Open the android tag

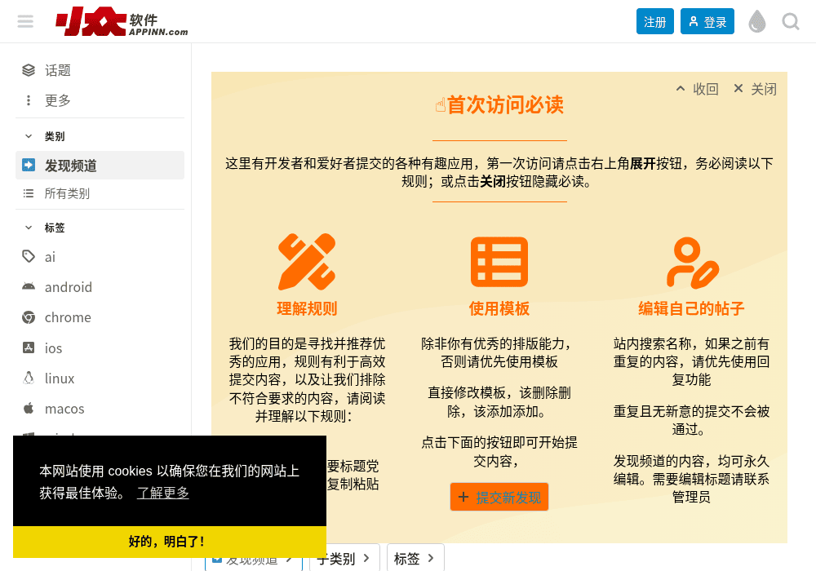click(x=100, y=287)
